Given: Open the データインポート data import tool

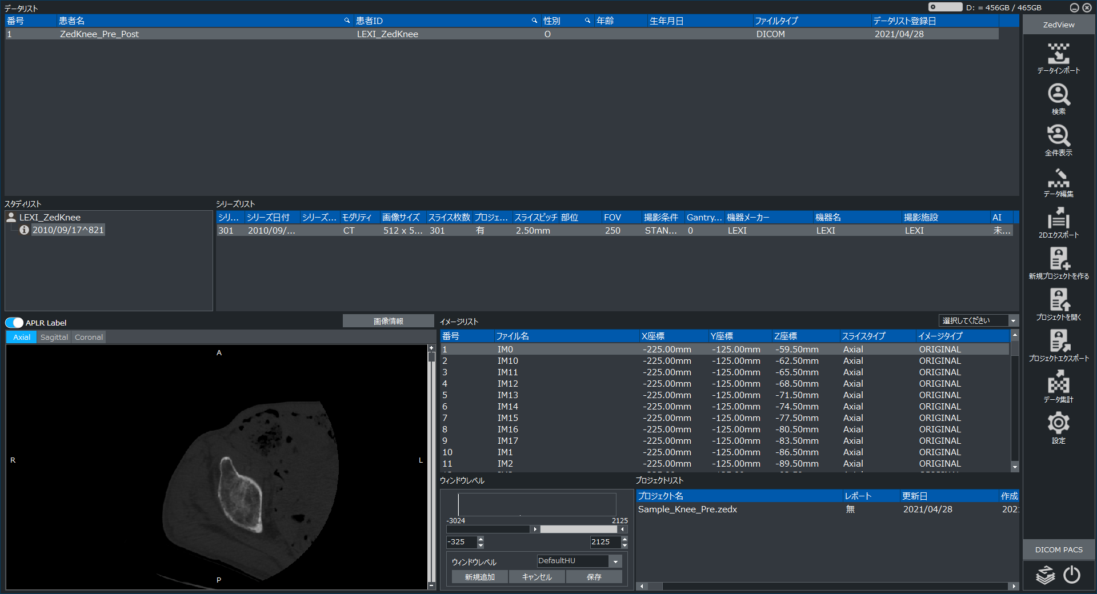Looking at the screenshot, I should (x=1058, y=58).
